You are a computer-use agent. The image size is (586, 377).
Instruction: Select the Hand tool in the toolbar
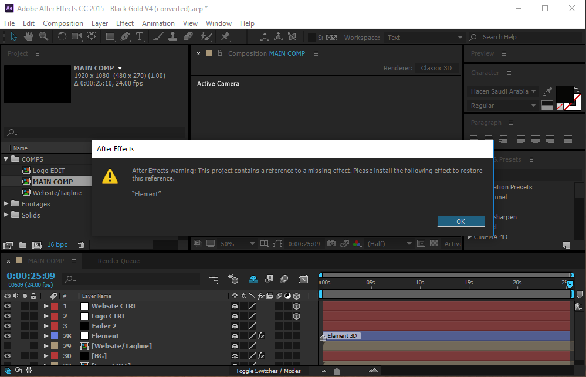[29, 37]
